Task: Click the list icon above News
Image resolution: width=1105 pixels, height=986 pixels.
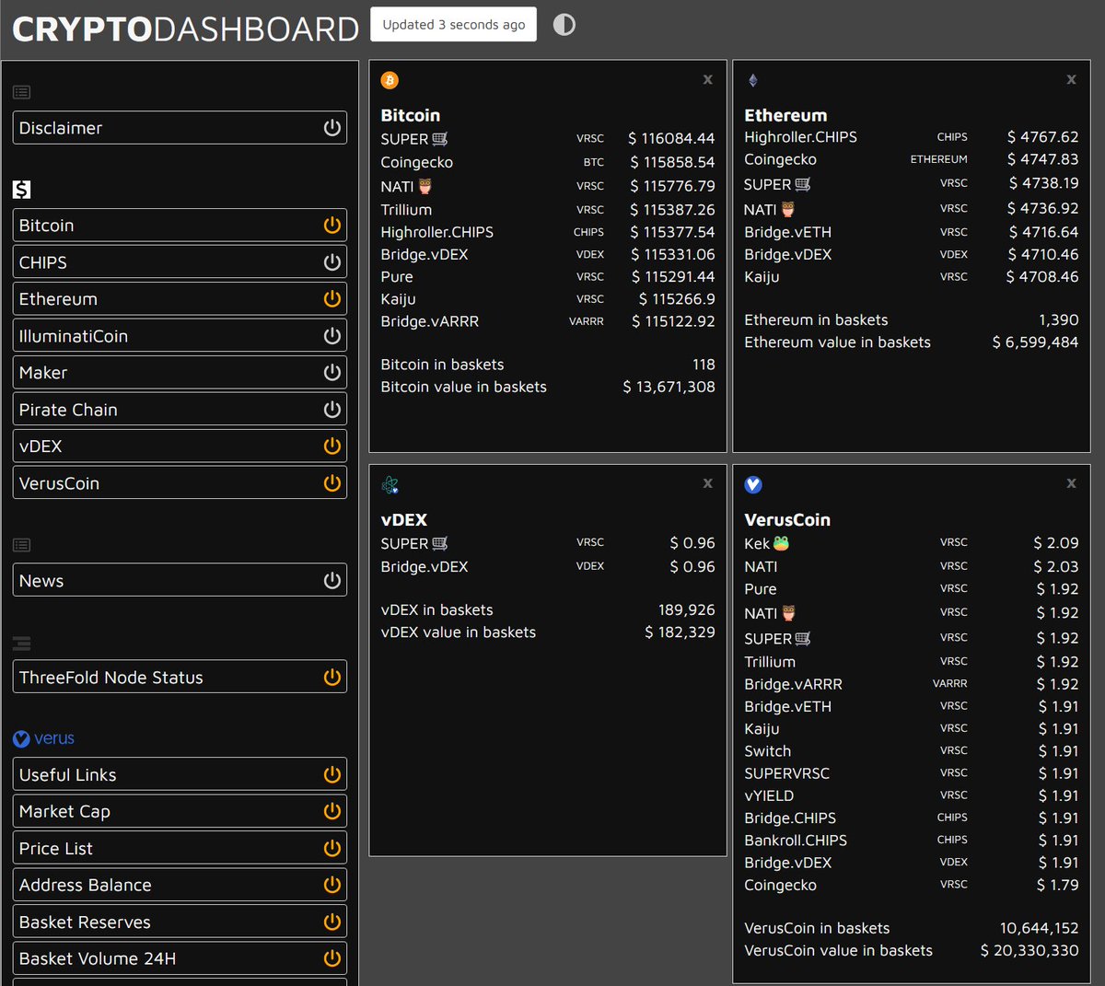Action: (x=22, y=545)
